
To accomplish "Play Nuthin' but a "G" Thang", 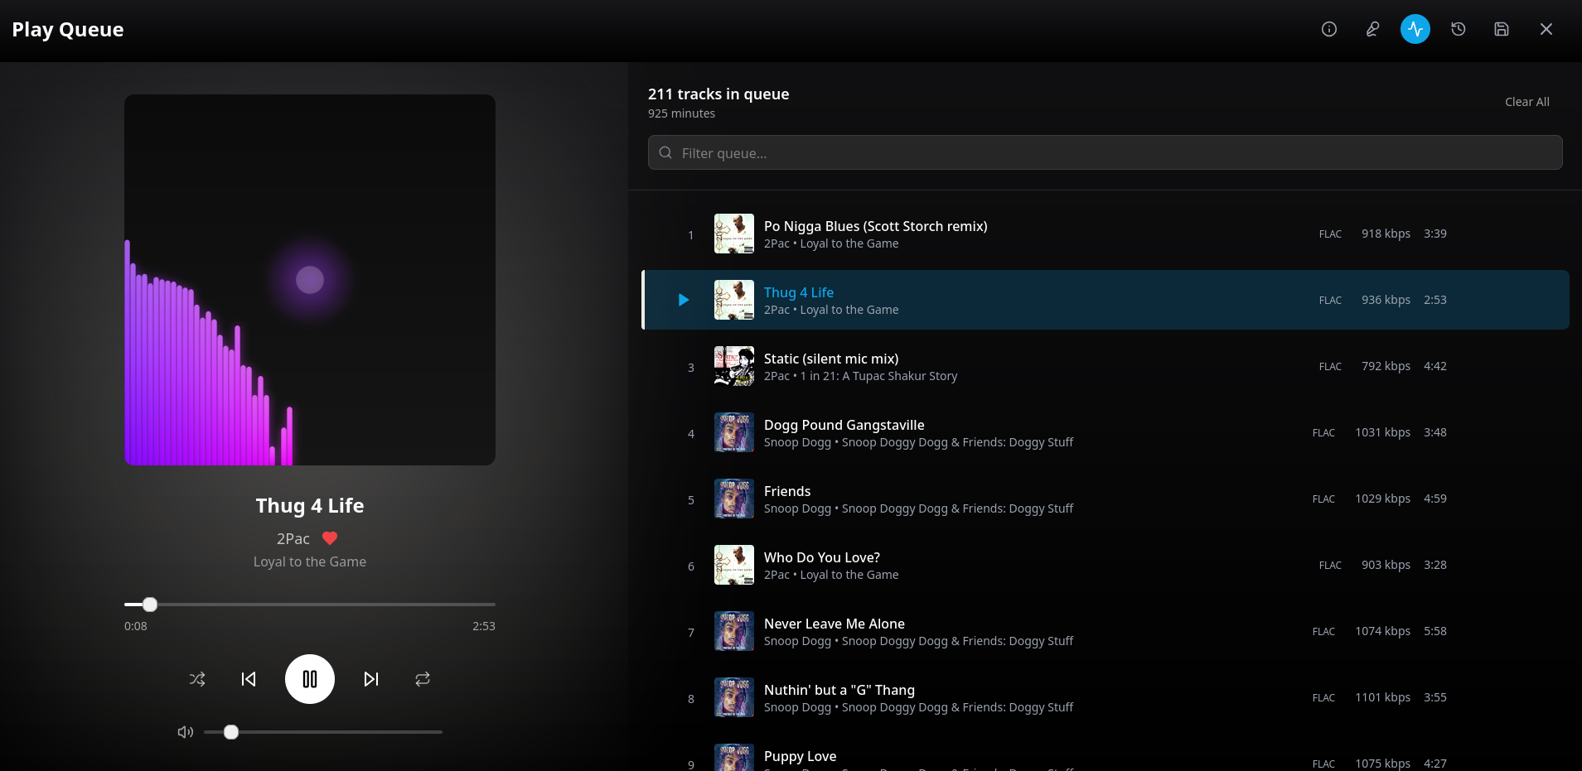I will pyautogui.click(x=1105, y=697).
